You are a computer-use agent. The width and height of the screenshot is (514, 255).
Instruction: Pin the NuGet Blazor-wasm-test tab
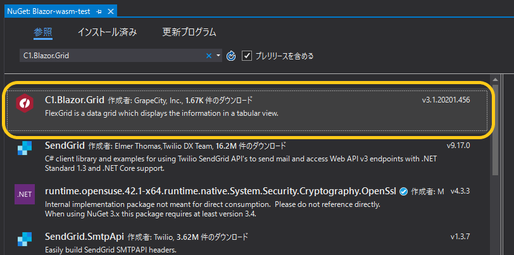pyautogui.click(x=99, y=11)
